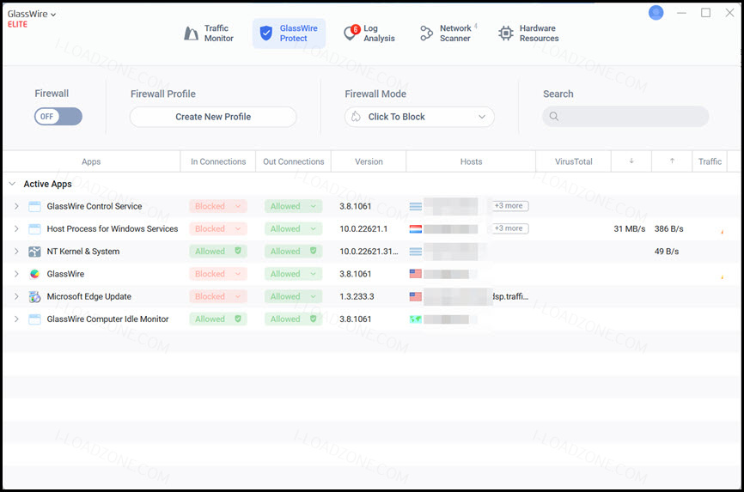This screenshot has height=492, width=744.
Task: Open In Connections Blocked dropdown for GlassWire app
Action: point(218,274)
